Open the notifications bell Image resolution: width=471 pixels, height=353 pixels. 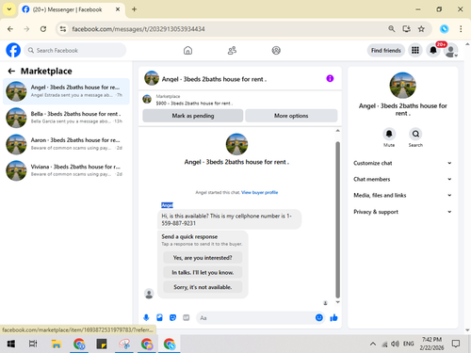click(433, 50)
